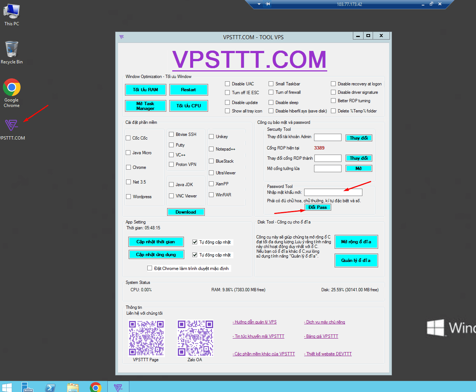Viewport: 476px width, 392px height.
Task: Check Turn off IE ESC
Action: click(x=228, y=93)
